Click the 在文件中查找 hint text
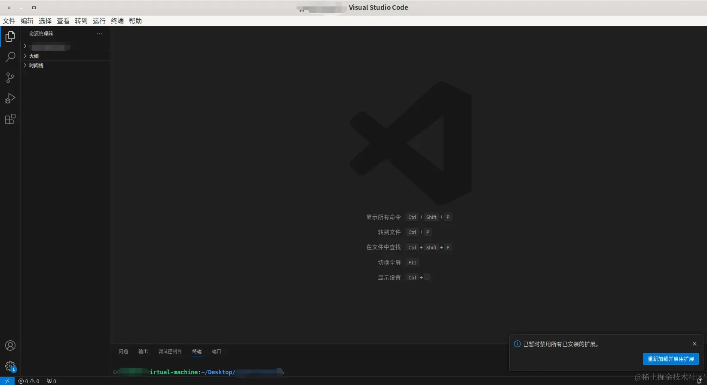The image size is (707, 385). (x=383, y=247)
